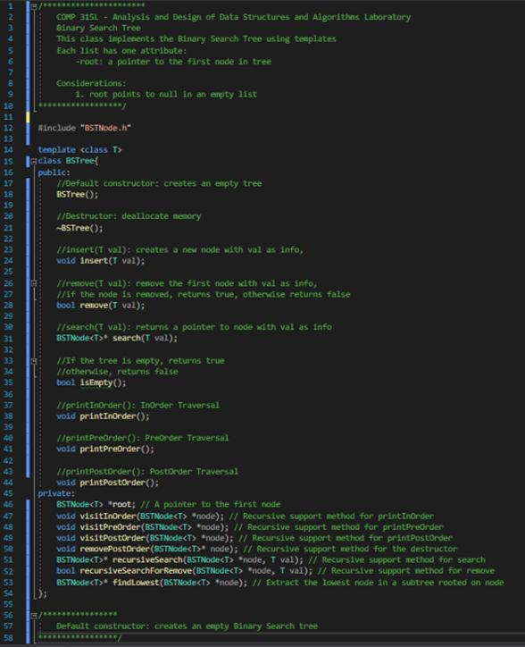Image resolution: width=525 pixels, height=647 pixels.
Task: Click line number 55 in the gutter
Action: (8, 604)
